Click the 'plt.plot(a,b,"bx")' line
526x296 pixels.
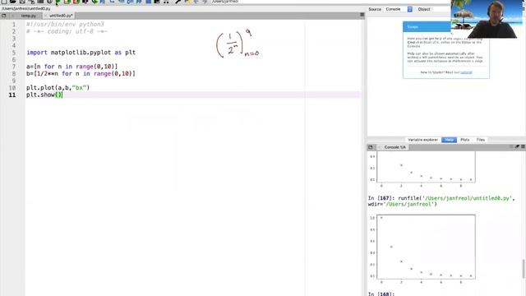[x=58, y=88]
